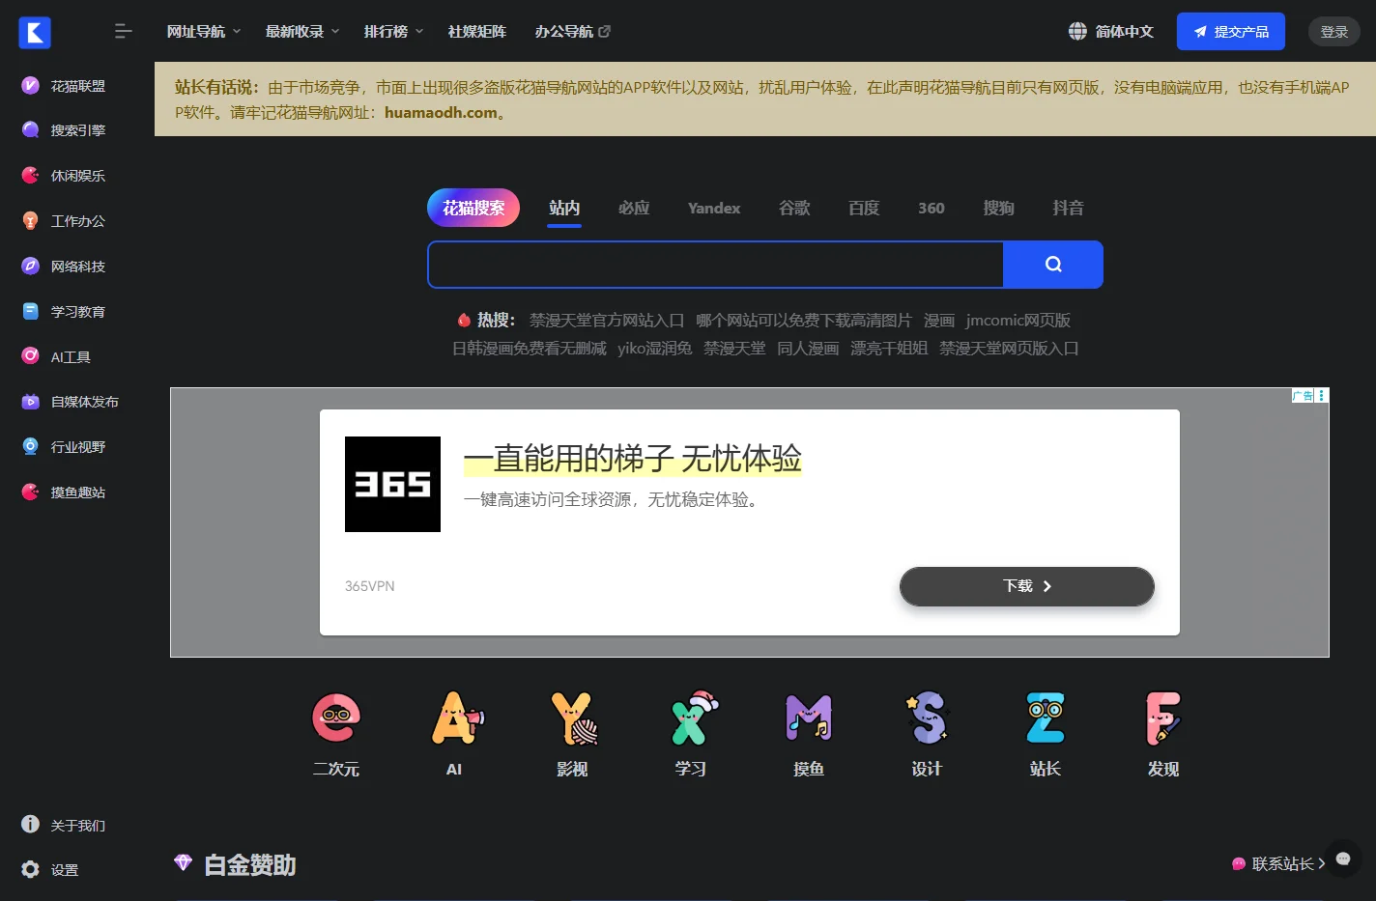Click the 白金赞助 section heading
The width and height of the screenshot is (1376, 901).
[x=250, y=864]
